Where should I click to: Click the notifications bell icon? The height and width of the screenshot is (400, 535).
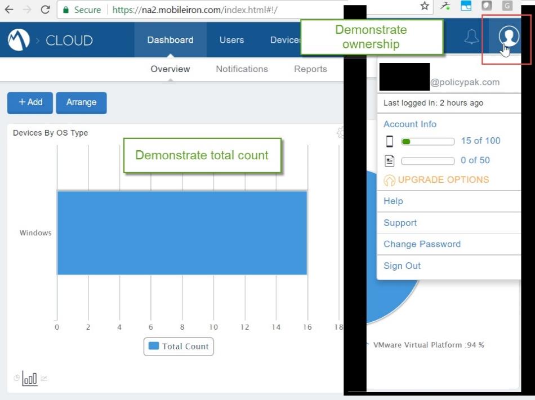coord(471,37)
